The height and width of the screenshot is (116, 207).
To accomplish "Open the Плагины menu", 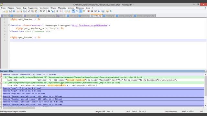I will pos(80,8).
